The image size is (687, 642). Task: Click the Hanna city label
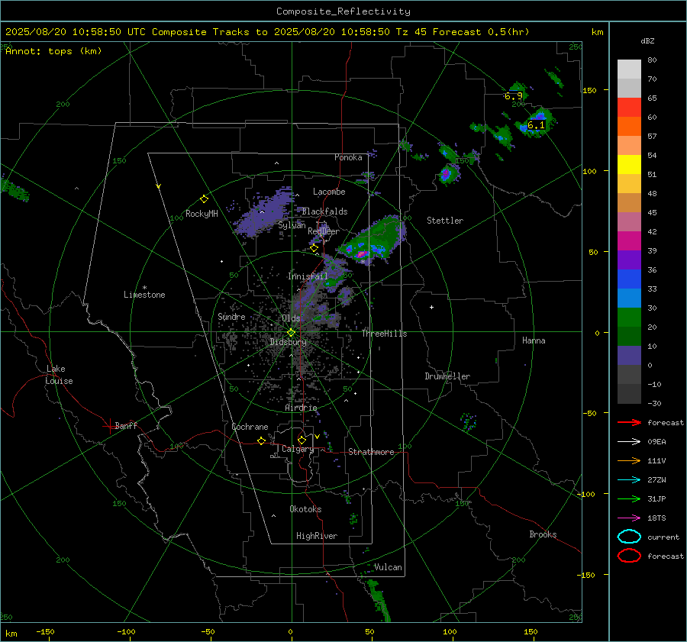click(534, 340)
